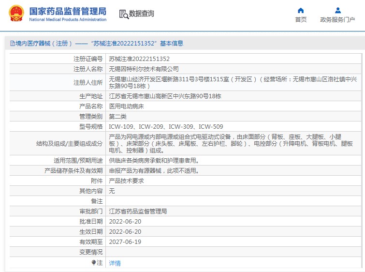Click the 产品储存条件及有效期 label
365x272 pixels.
click(73, 171)
